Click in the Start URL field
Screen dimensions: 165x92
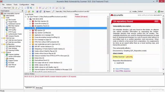(x=96, y=11)
